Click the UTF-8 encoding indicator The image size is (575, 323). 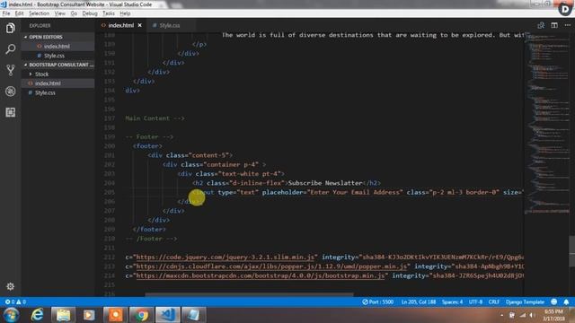(475, 302)
